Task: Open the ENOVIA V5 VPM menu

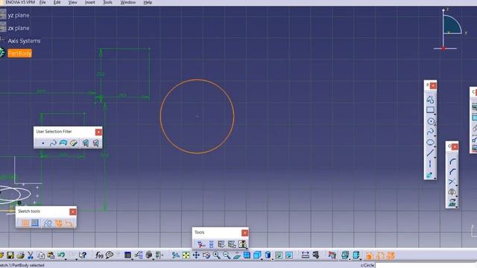Action: (20, 2)
